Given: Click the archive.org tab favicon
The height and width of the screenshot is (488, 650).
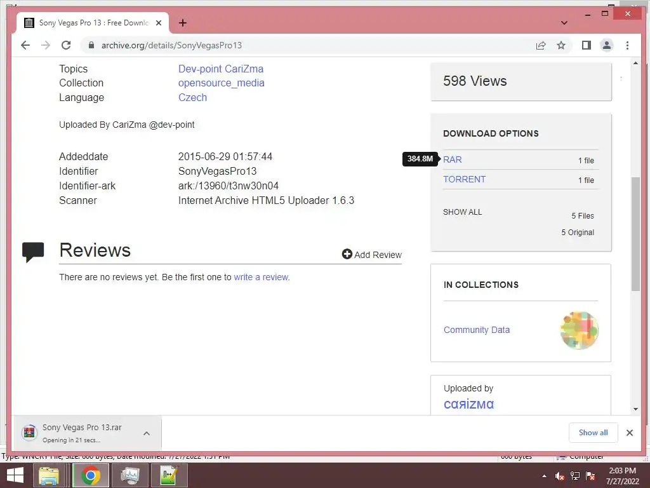Looking at the screenshot, I should click(x=29, y=23).
